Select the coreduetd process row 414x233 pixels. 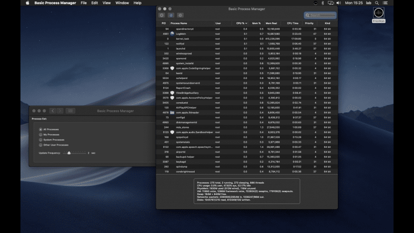point(247,103)
